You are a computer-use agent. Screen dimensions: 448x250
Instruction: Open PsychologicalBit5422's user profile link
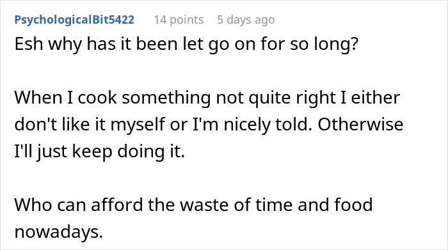(x=74, y=20)
